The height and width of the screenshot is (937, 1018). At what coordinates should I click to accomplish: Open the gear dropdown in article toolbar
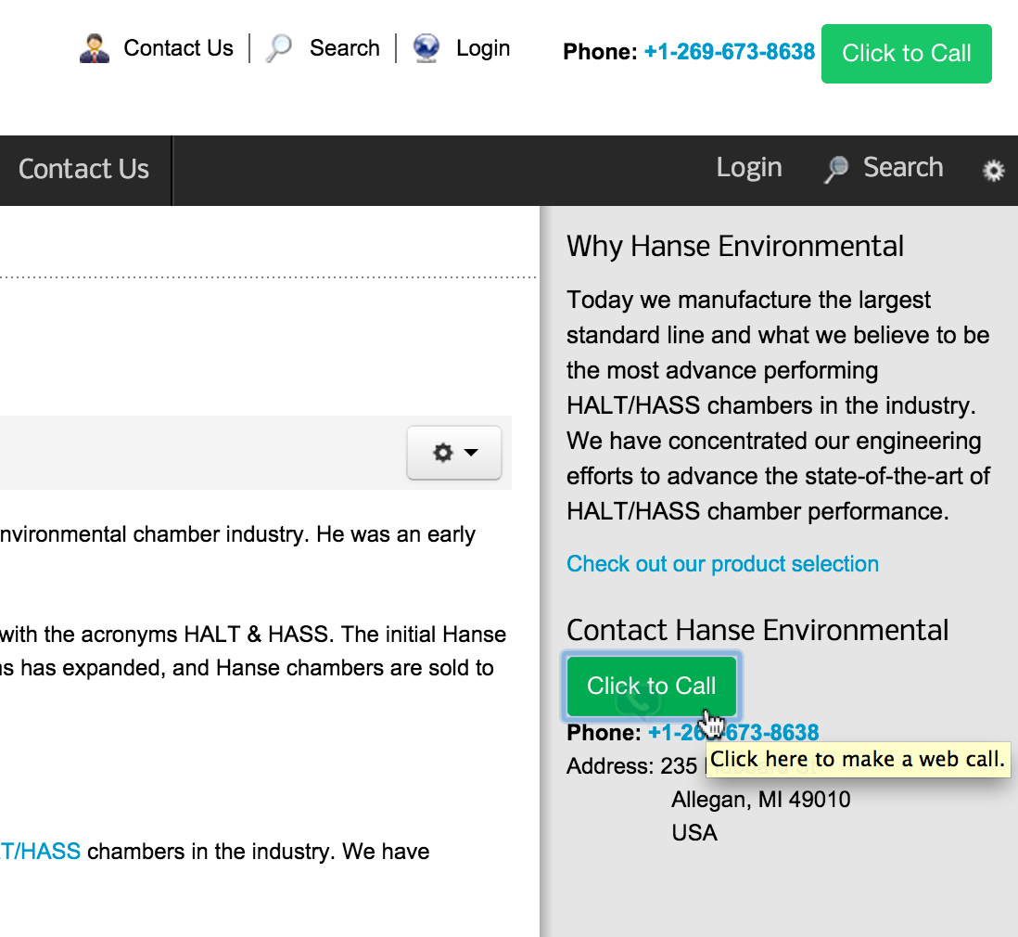point(453,452)
